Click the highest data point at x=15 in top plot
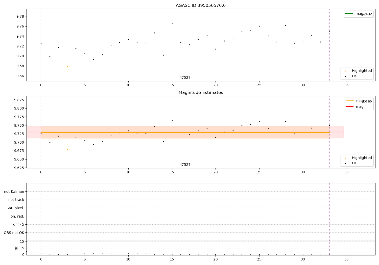The image size is (379, 265). 172,24
